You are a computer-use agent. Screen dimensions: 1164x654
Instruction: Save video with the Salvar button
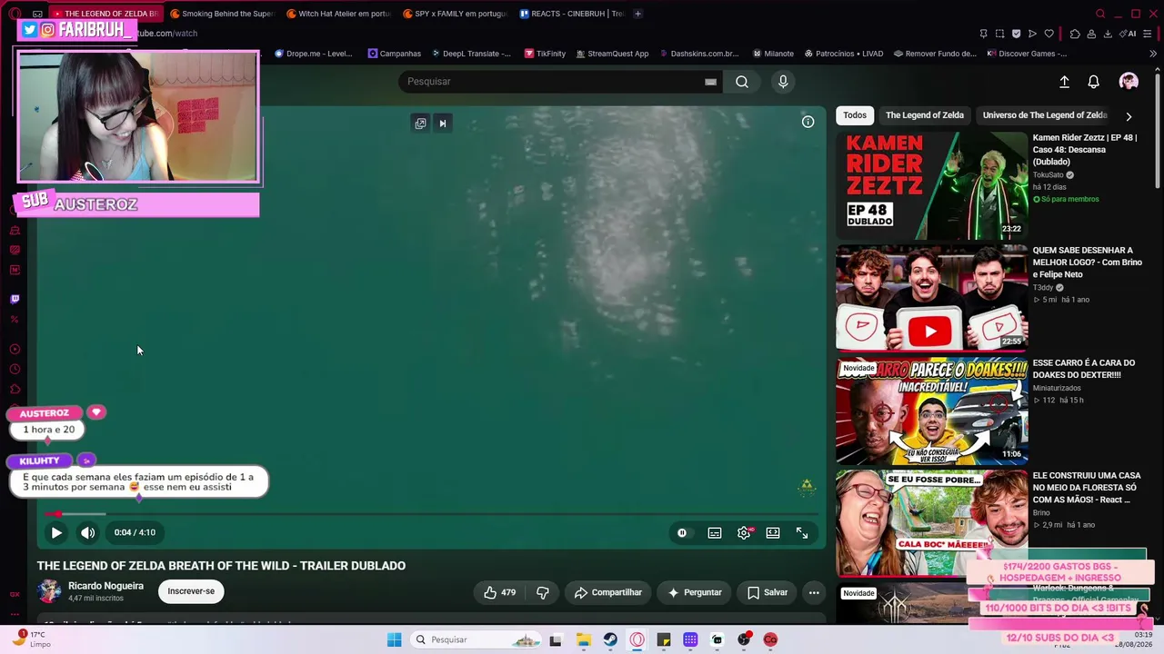coord(767,592)
